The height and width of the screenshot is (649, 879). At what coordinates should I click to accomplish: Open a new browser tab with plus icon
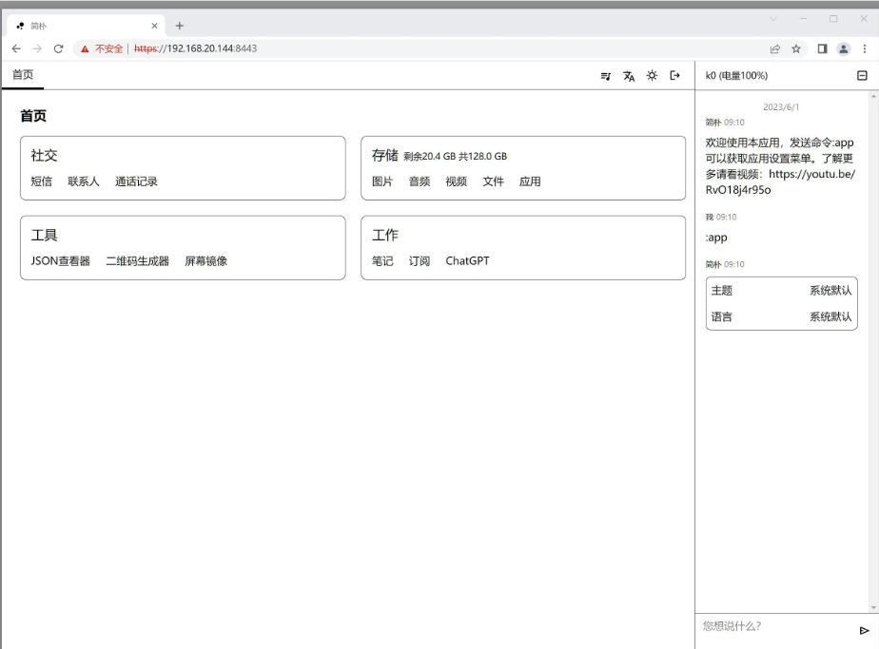[180, 25]
